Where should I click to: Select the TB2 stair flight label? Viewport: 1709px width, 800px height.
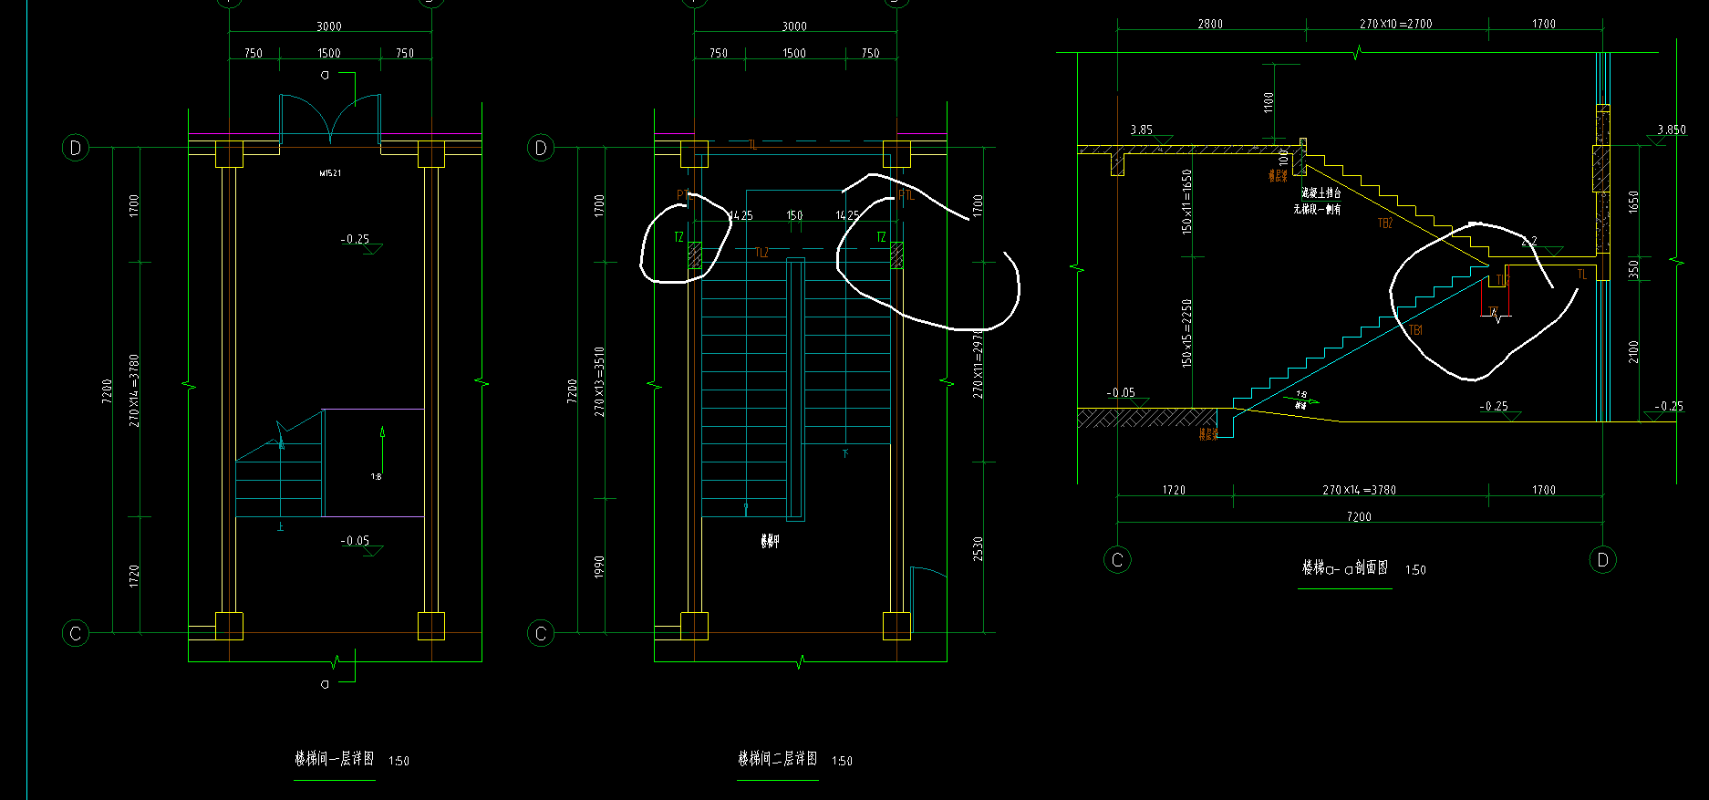tap(1385, 223)
